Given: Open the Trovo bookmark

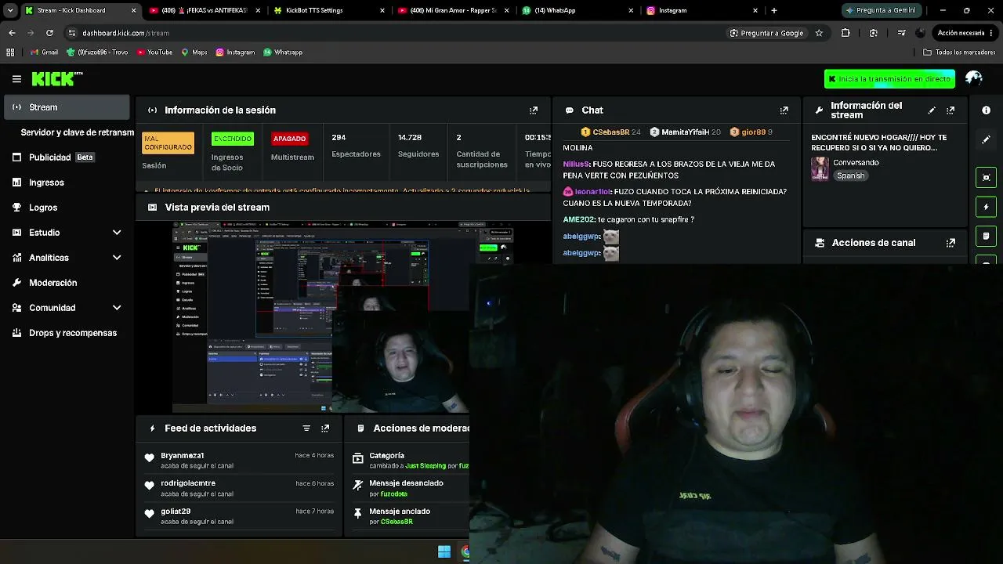Looking at the screenshot, I should click(x=97, y=52).
